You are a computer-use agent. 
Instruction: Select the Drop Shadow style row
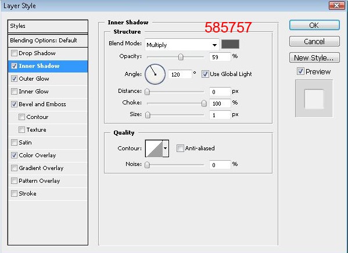[48, 53]
